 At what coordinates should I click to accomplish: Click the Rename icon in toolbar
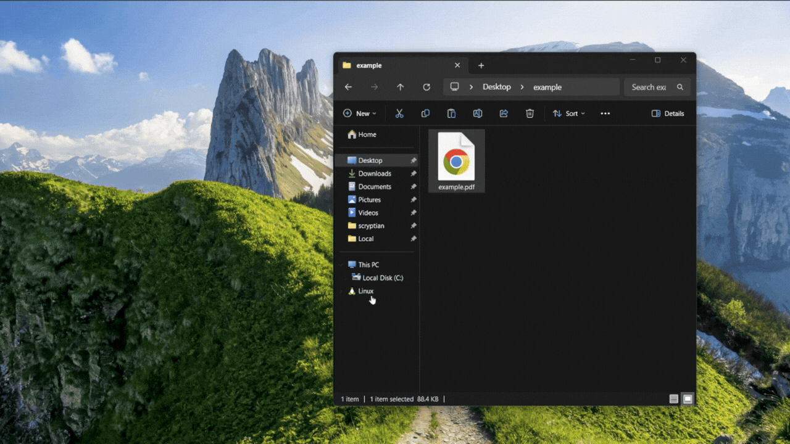point(477,113)
